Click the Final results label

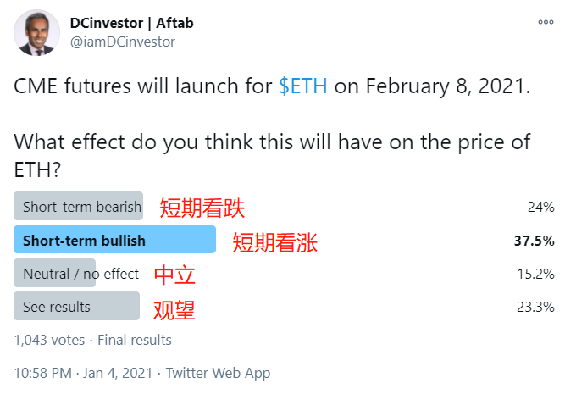[x=135, y=340]
